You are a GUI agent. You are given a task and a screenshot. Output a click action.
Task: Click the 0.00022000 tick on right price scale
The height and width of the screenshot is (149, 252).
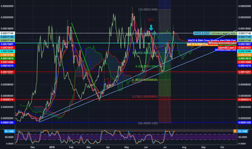(x=244, y=6)
